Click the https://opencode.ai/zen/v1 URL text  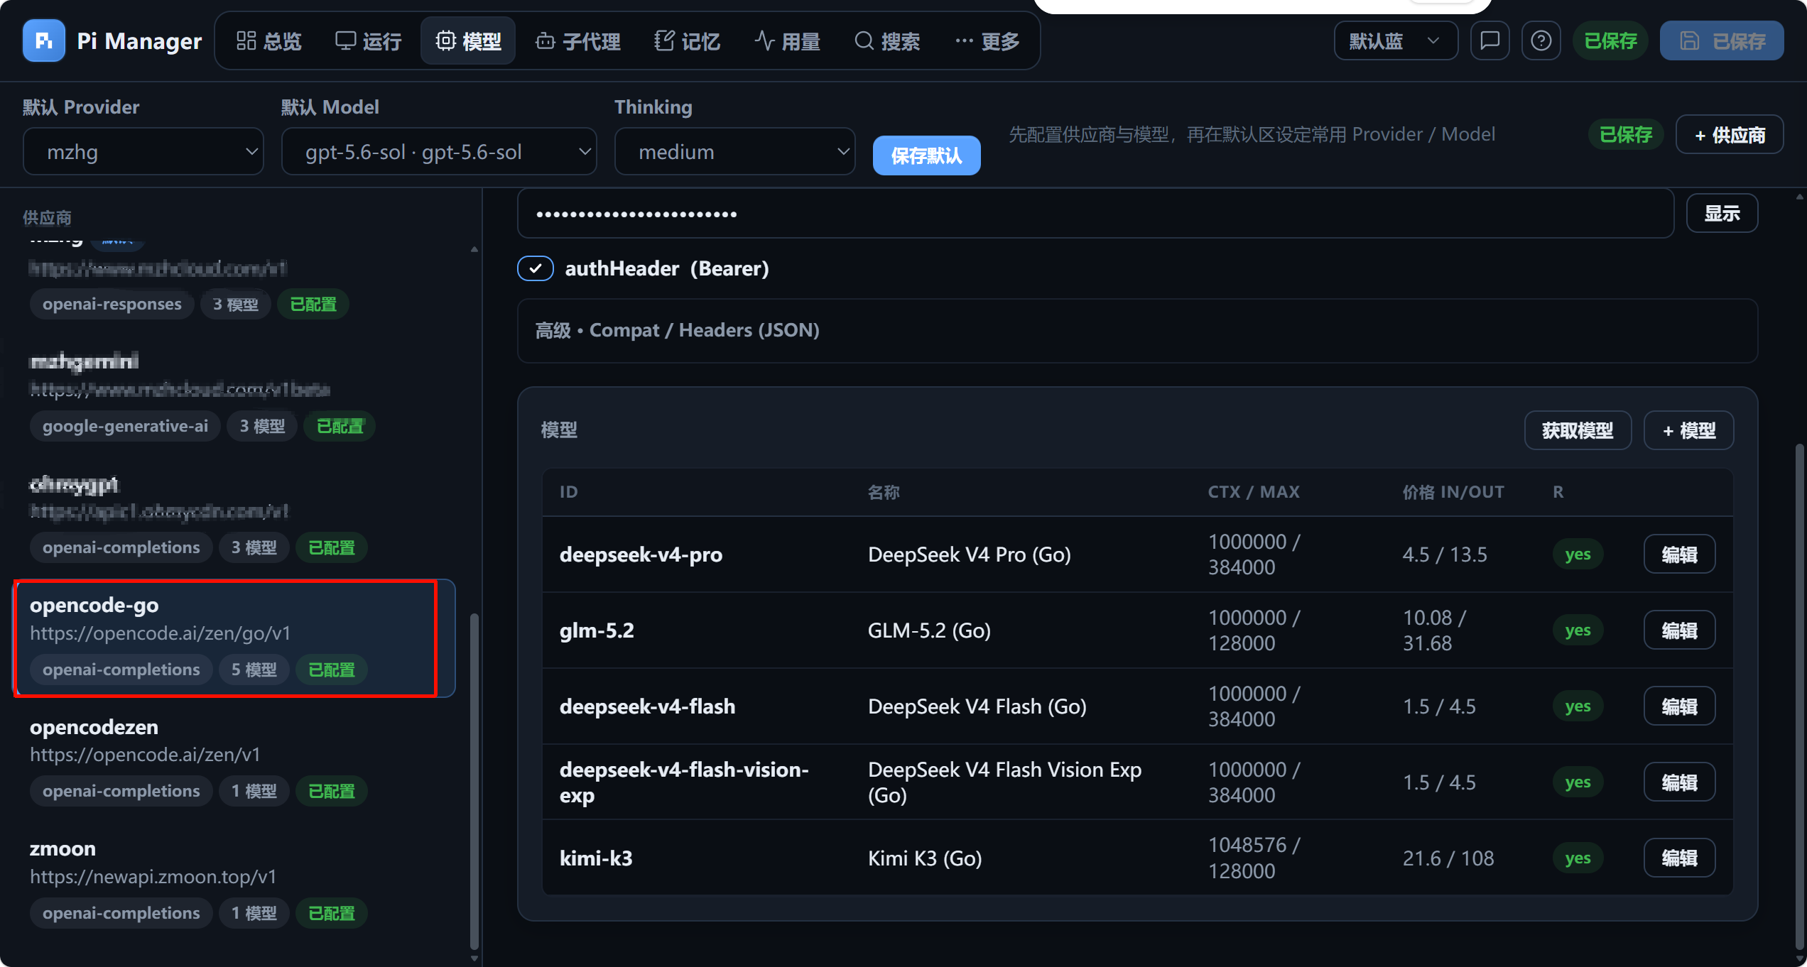tap(145, 755)
